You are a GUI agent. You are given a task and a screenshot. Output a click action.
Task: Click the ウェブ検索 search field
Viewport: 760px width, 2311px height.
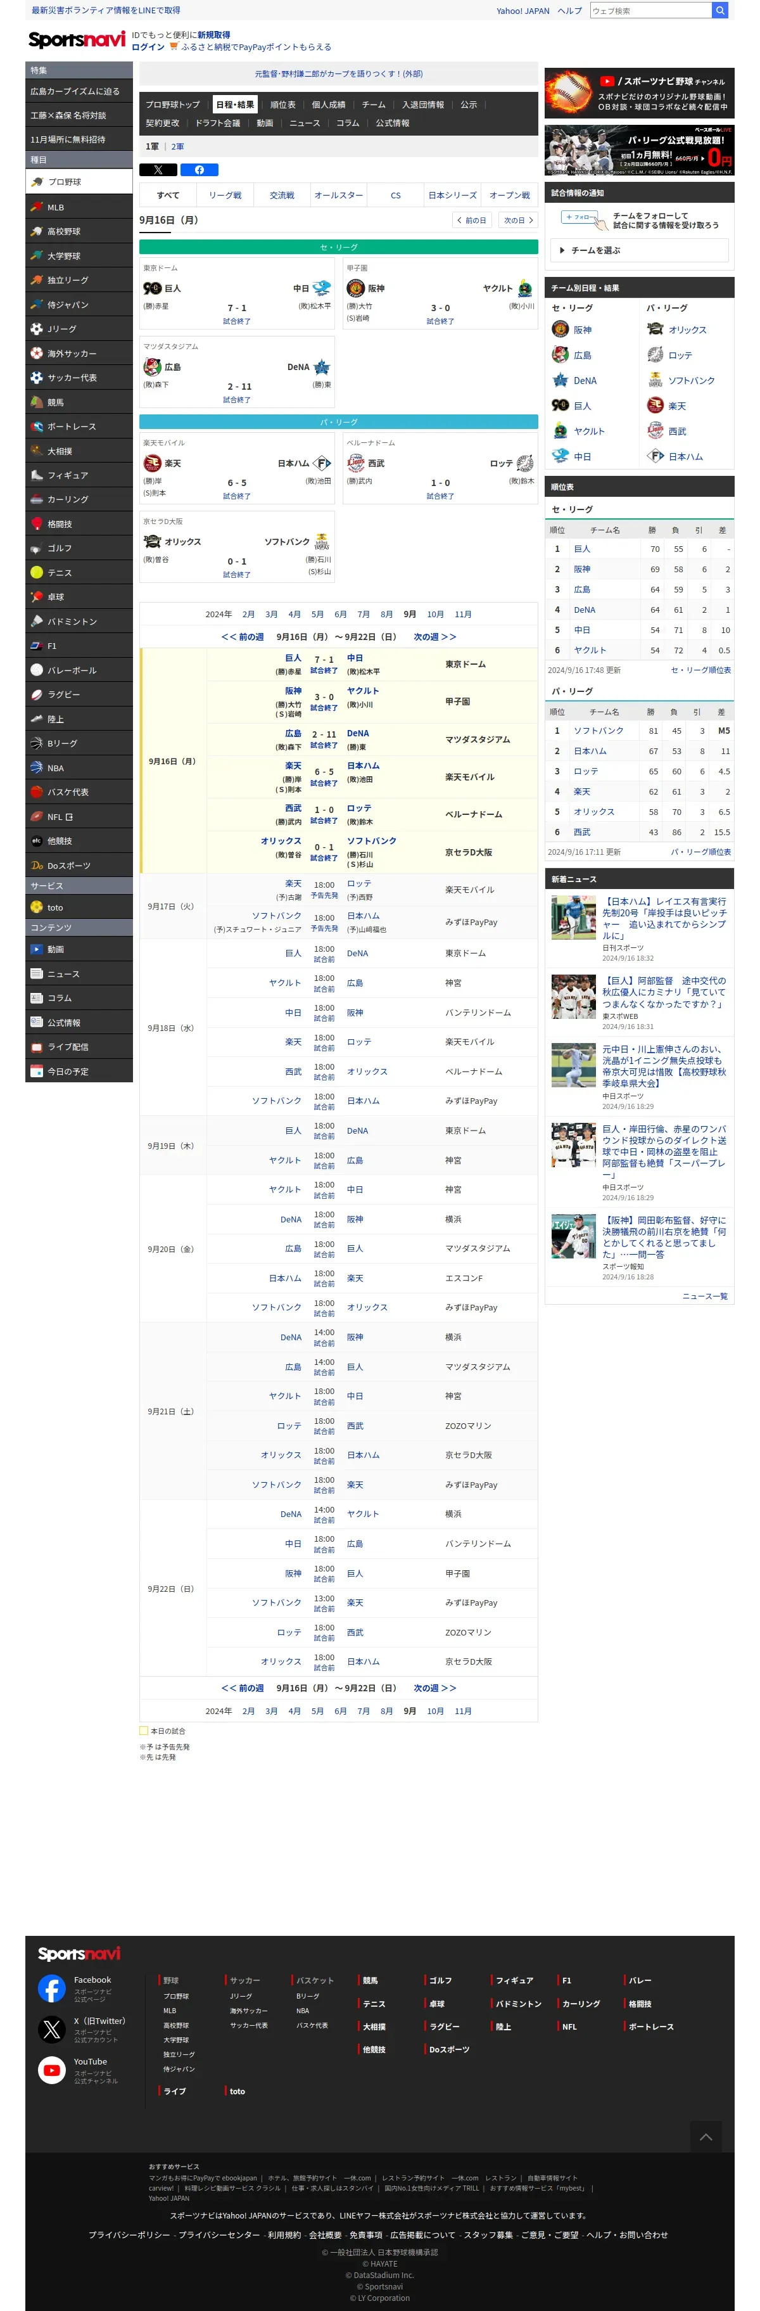coord(652,11)
